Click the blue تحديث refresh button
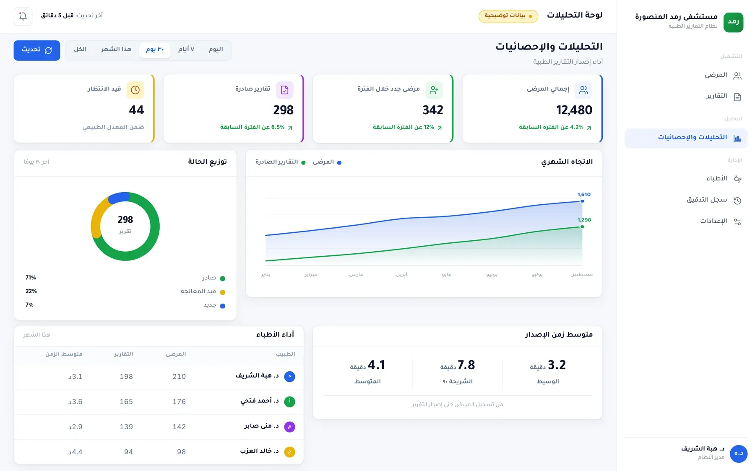The image size is (755, 471). click(x=37, y=50)
